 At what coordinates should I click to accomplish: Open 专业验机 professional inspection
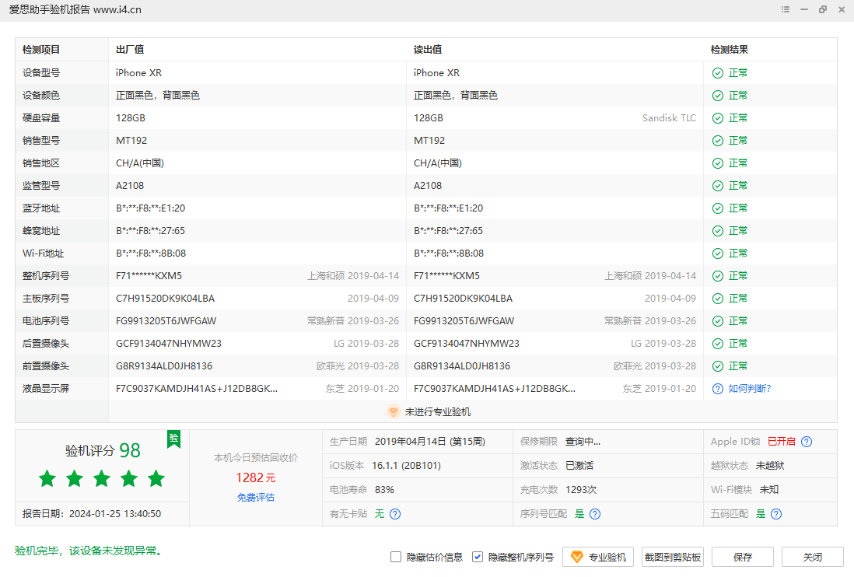tap(598, 557)
